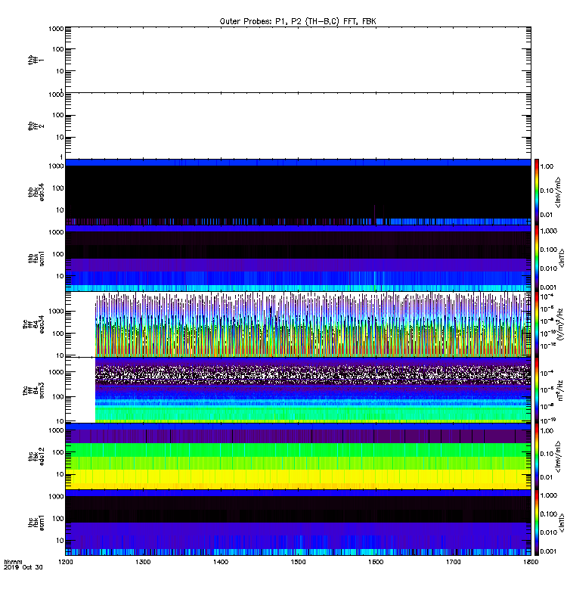Click inside the thb fbk scm1 spectrogram panel
567x605 pixels.
[x=298, y=258]
